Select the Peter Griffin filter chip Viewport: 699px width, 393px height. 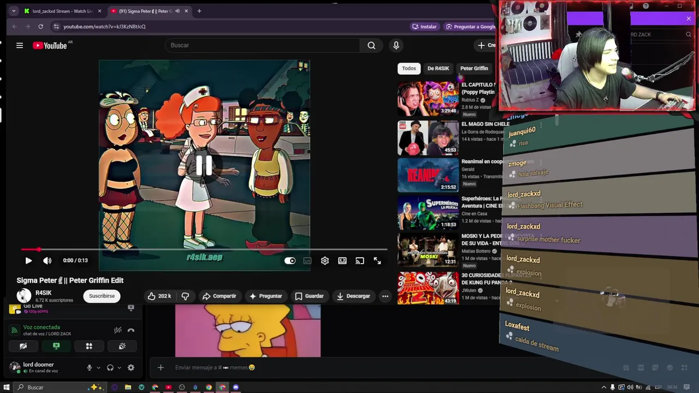[x=474, y=68]
